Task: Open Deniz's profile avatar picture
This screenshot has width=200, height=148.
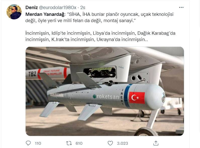Action: 14,12
